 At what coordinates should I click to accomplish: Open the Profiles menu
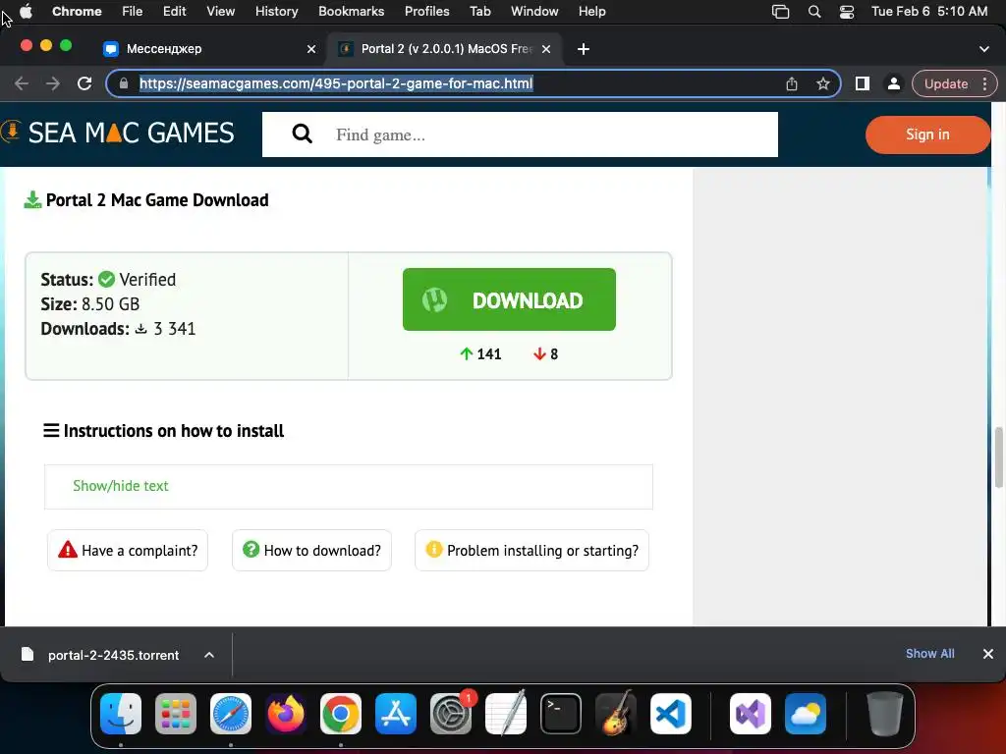(x=426, y=12)
